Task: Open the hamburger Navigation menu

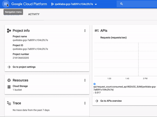Action: pos(6,4)
